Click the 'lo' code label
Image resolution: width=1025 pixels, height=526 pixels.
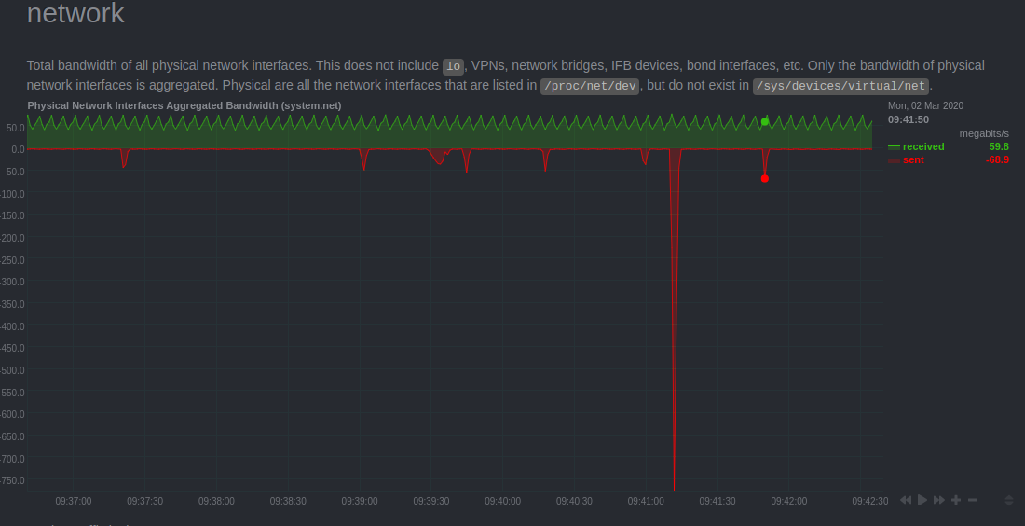[x=453, y=67]
